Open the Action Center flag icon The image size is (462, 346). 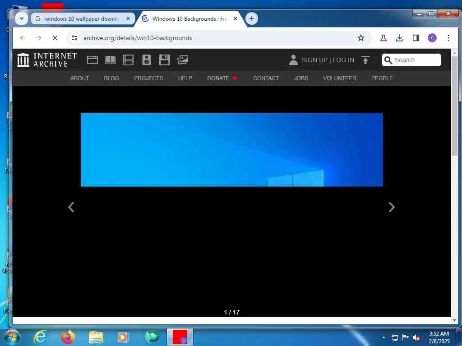tap(406, 337)
